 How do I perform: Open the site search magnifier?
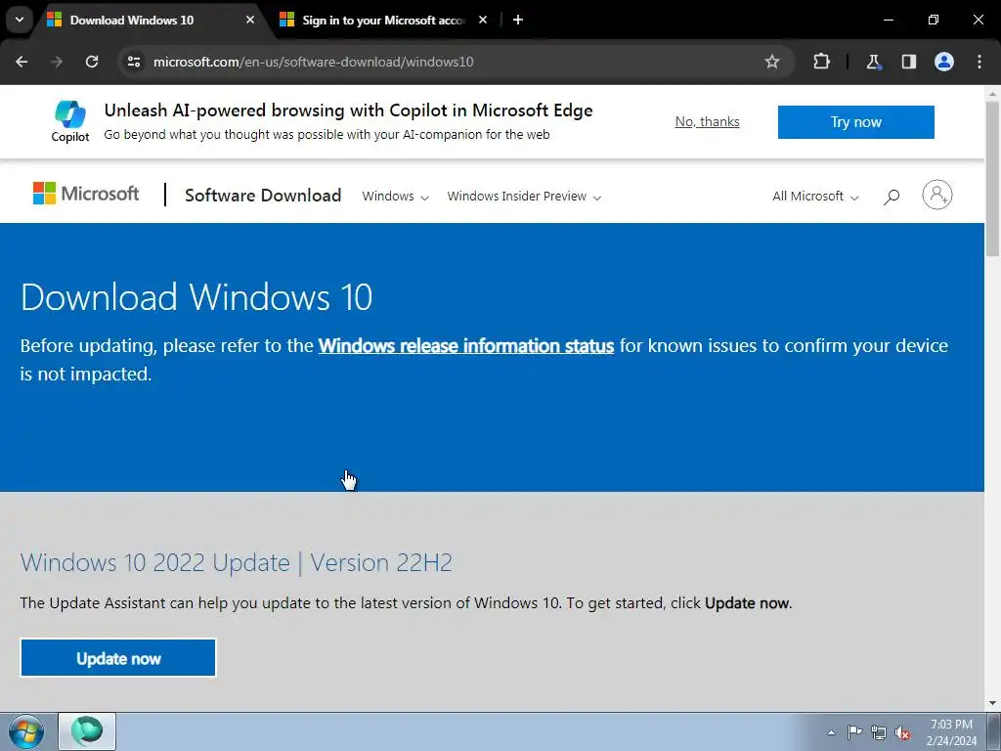892,197
